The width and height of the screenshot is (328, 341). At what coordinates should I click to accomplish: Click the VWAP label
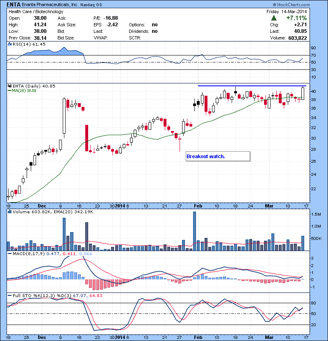[x=100, y=38]
